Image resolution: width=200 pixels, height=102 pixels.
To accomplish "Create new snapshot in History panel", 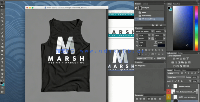I will 157,25.
